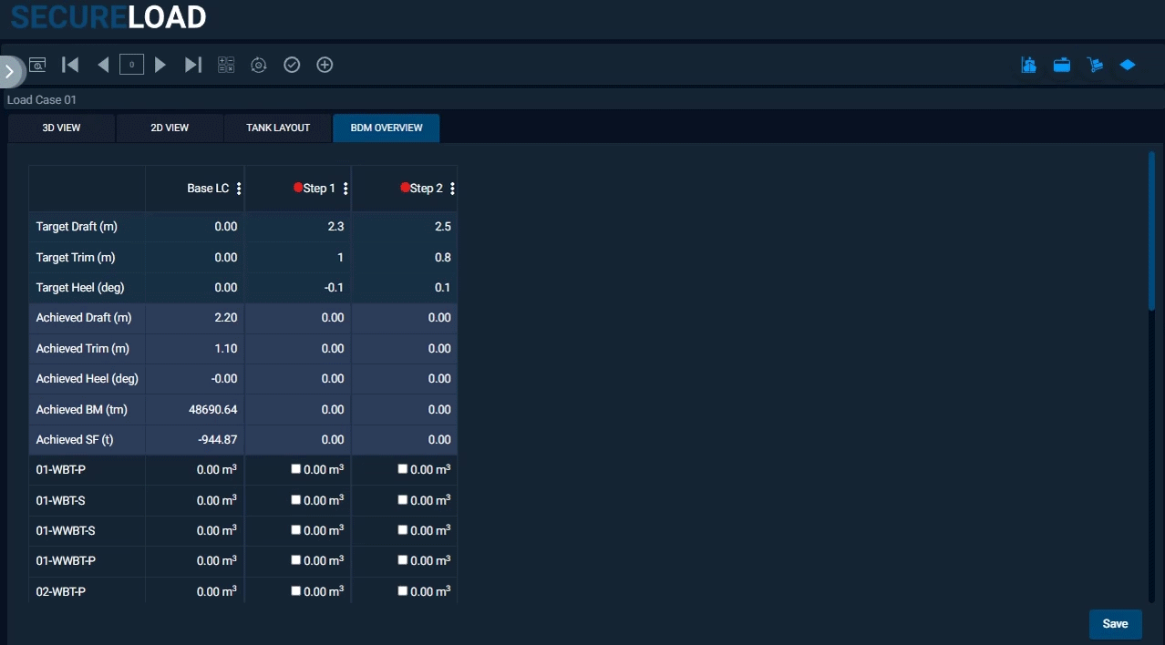Click the blue diamond layer icon

coord(1128,65)
